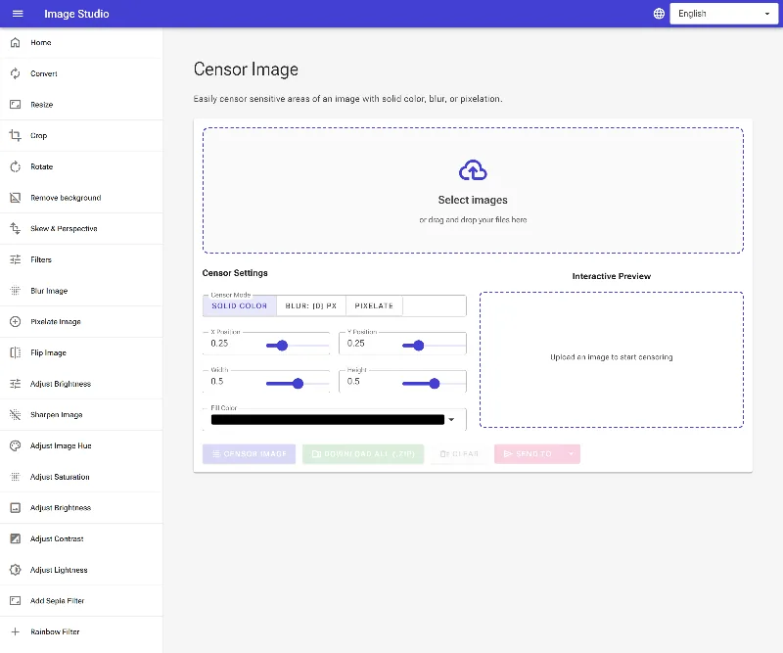
Task: Click the Adjust Saturation icon
Action: click(x=16, y=477)
